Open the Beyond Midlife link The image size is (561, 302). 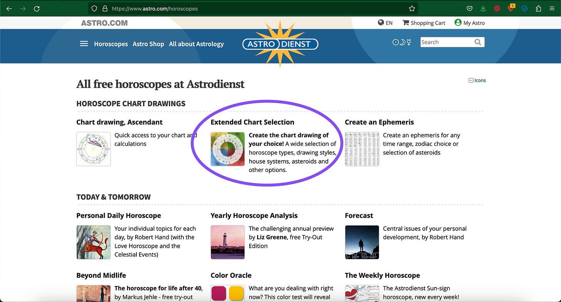tap(101, 275)
